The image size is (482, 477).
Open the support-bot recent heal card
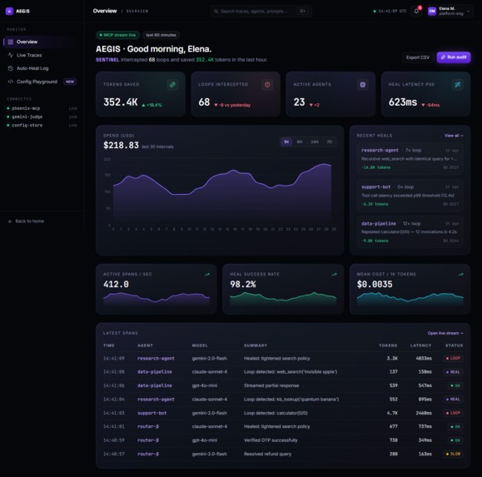410,195
